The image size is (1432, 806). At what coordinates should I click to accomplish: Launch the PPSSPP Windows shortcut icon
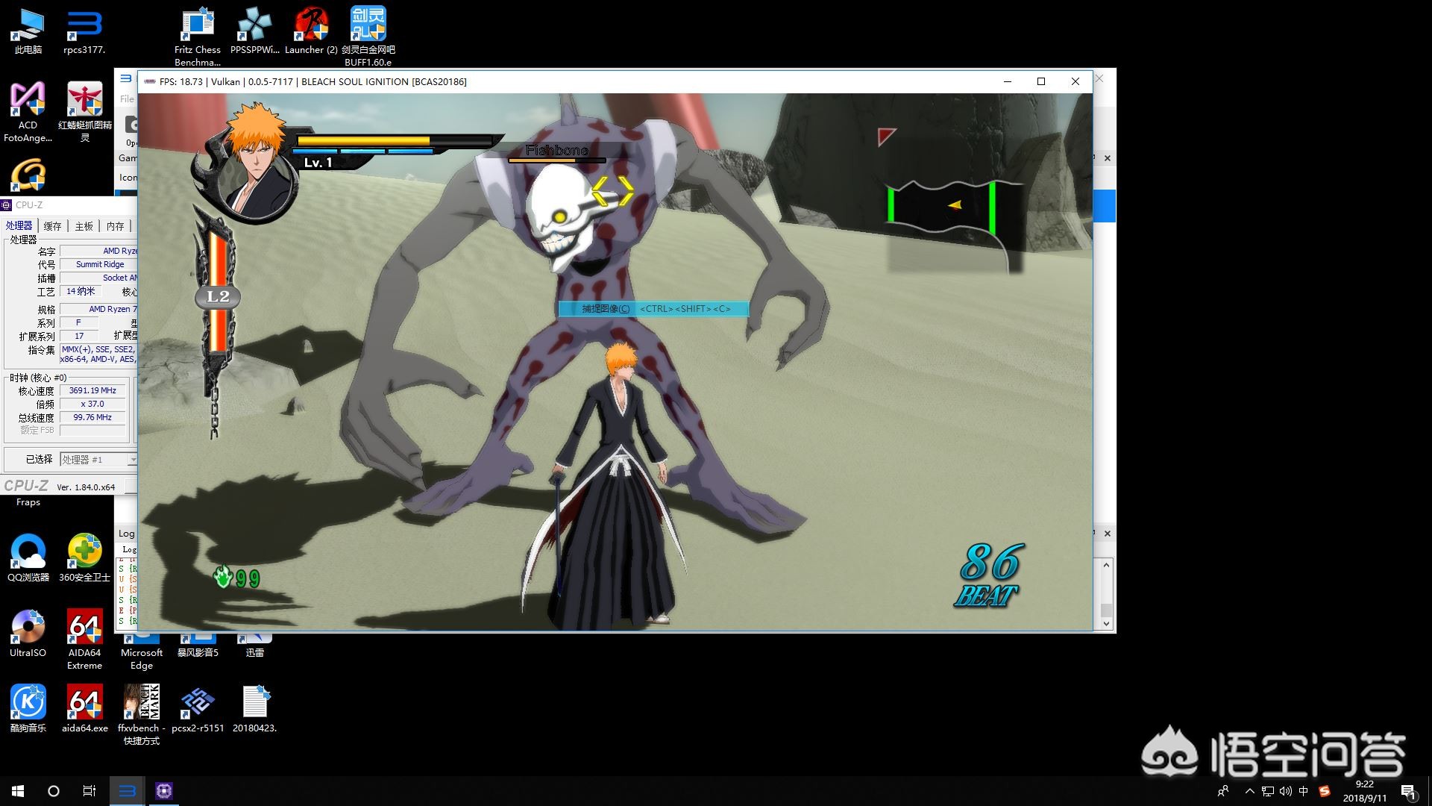[x=254, y=25]
